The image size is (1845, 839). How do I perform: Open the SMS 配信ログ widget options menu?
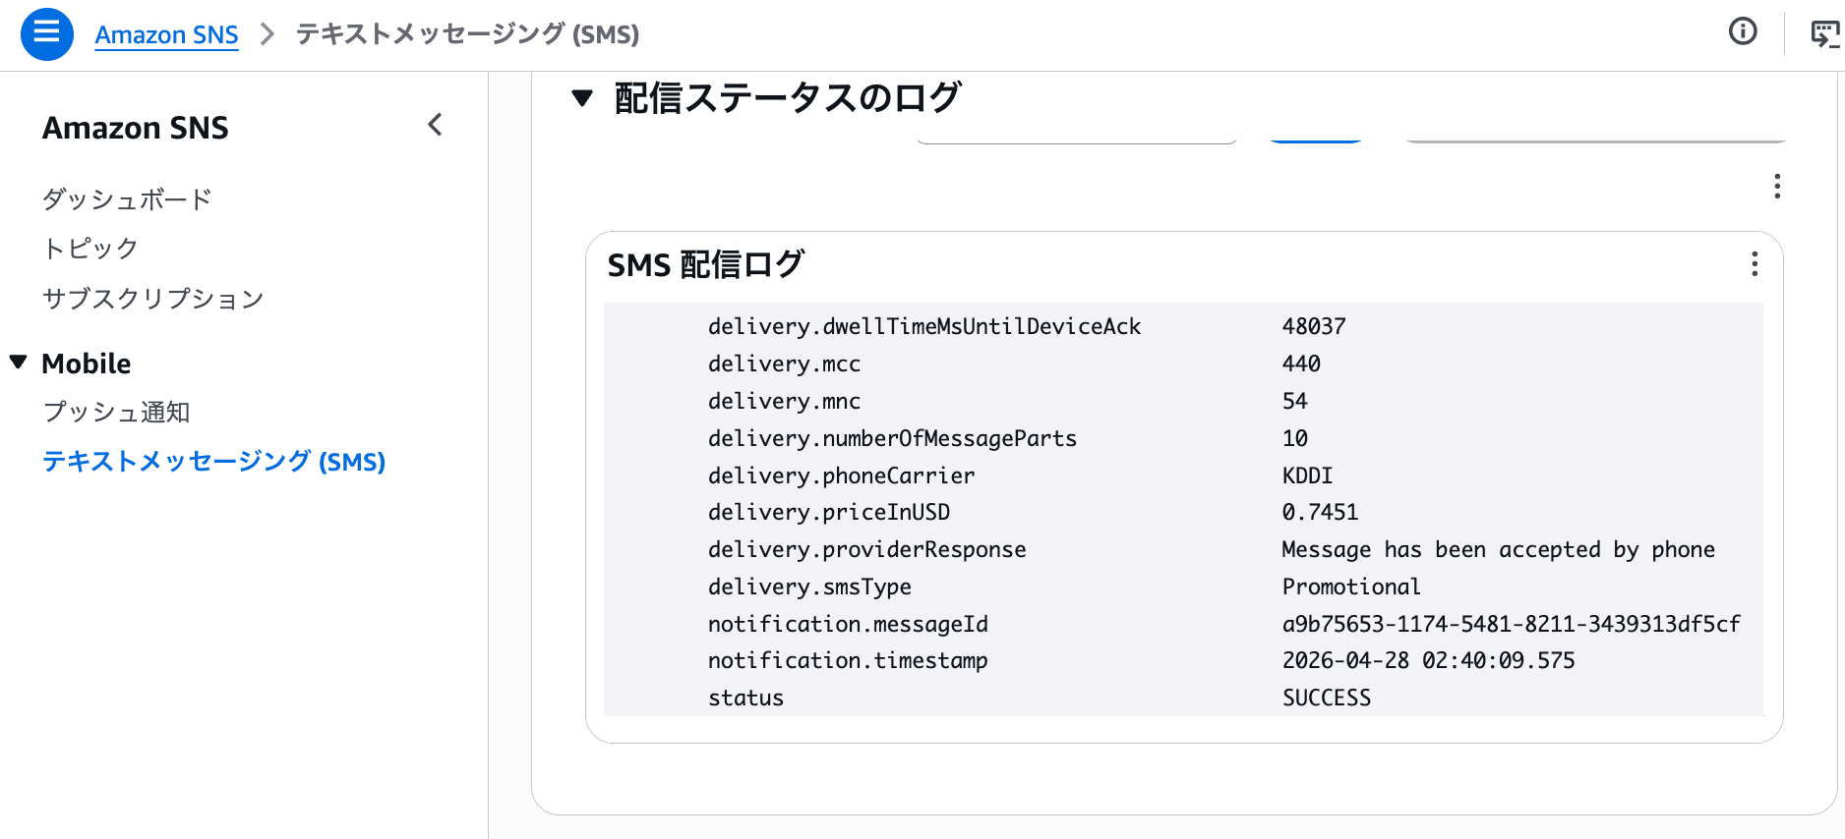[1755, 263]
